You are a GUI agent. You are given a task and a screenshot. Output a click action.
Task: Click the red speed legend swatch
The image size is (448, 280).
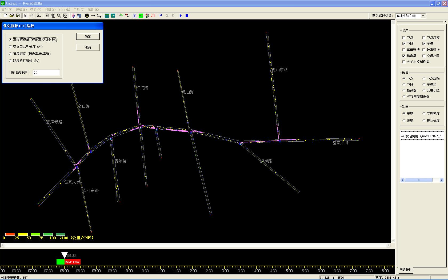[x=10, y=234]
